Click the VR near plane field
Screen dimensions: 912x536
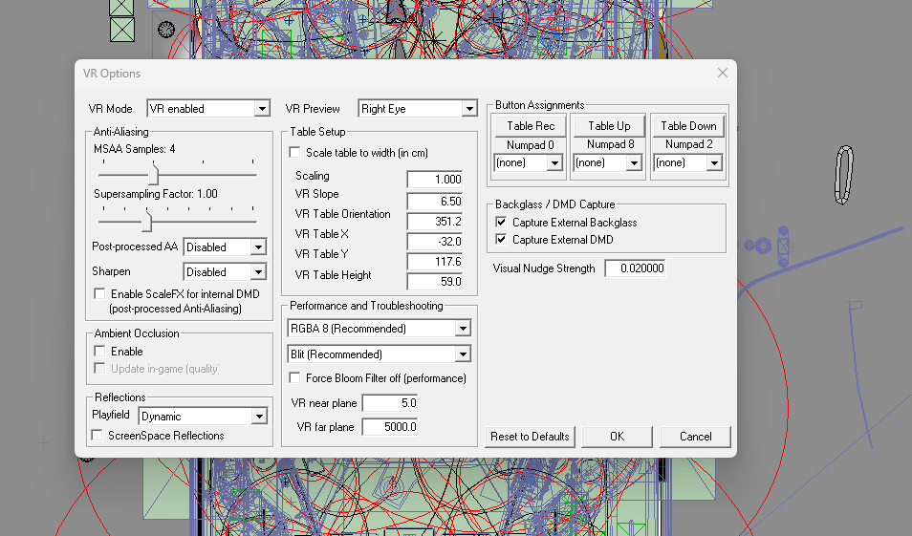click(390, 403)
